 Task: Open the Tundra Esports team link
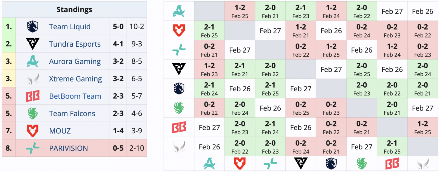pos(75,44)
